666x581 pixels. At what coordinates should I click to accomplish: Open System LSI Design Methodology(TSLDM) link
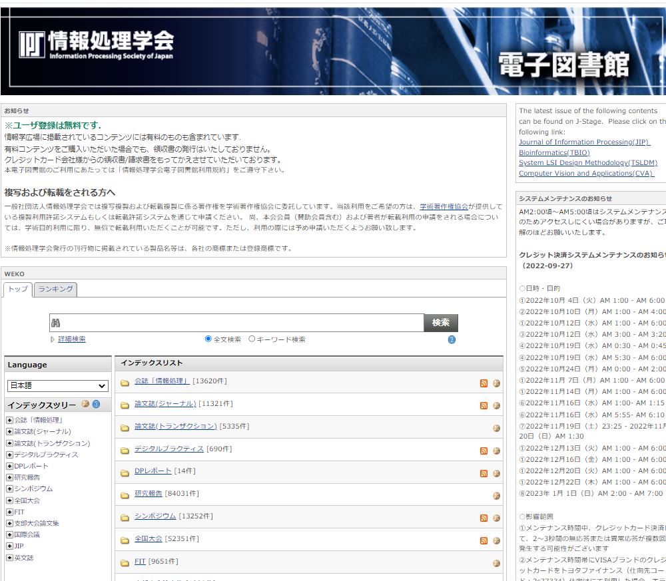[588, 163]
